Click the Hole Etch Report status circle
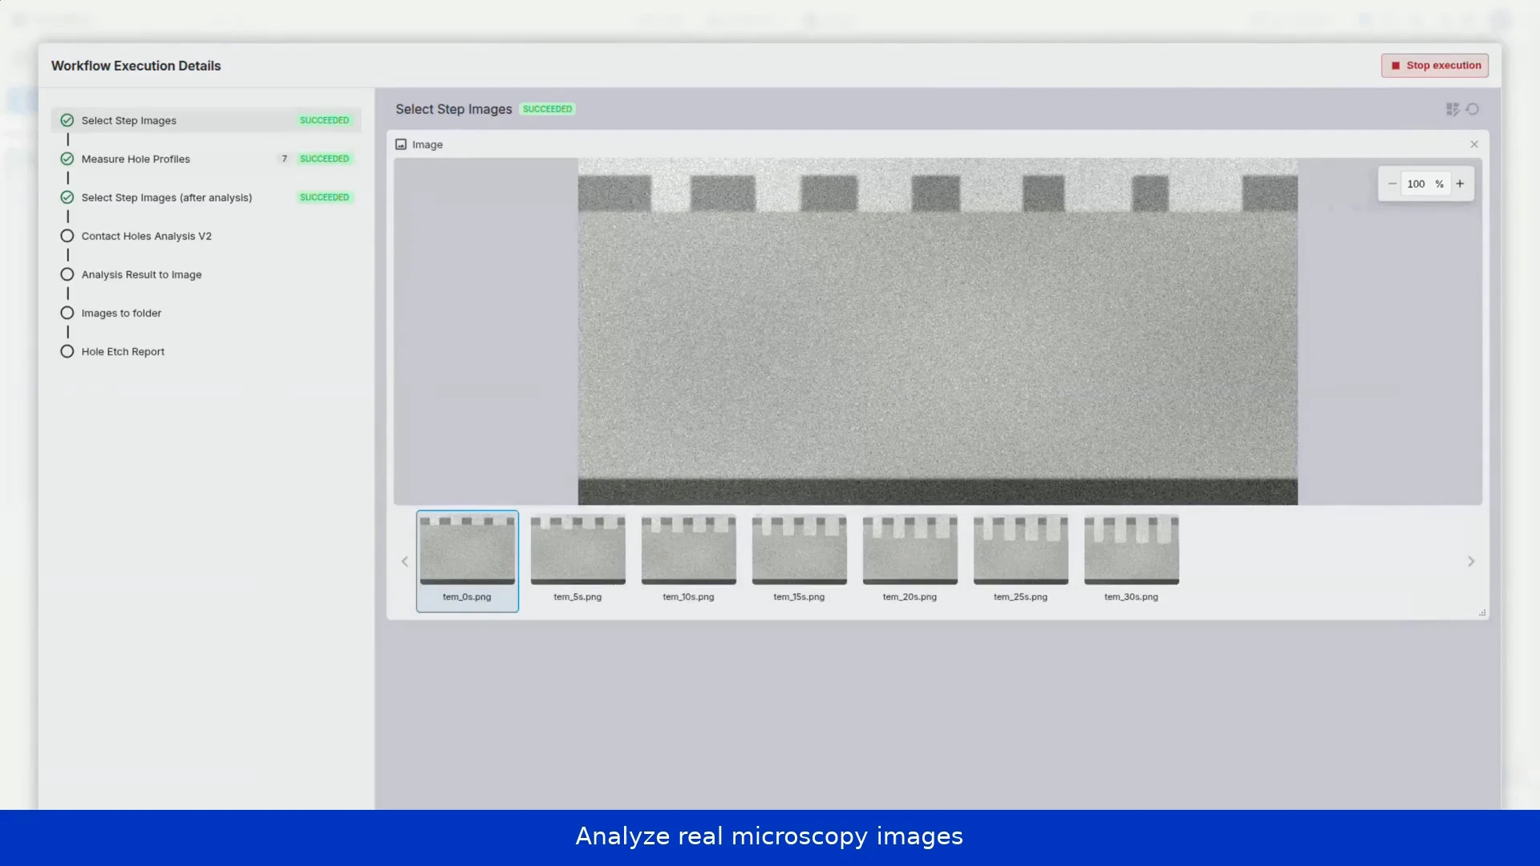Image resolution: width=1540 pixels, height=866 pixels. pos(67,351)
